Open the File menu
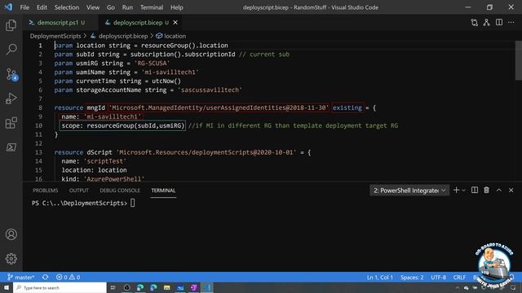Image resolution: width=522 pixels, height=293 pixels. [x=24, y=7]
